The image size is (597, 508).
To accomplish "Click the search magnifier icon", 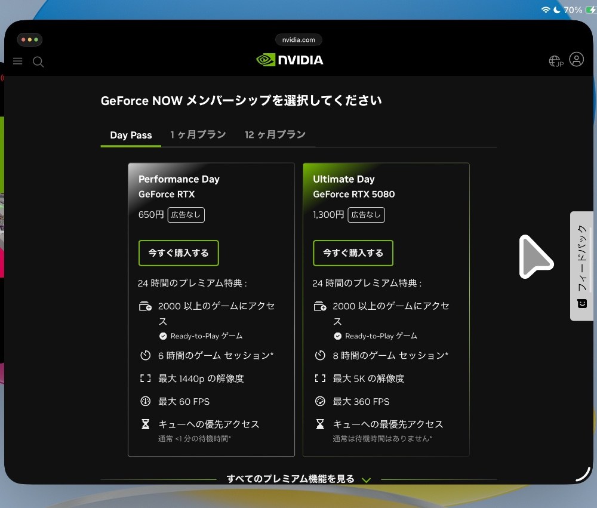I will 38,61.
